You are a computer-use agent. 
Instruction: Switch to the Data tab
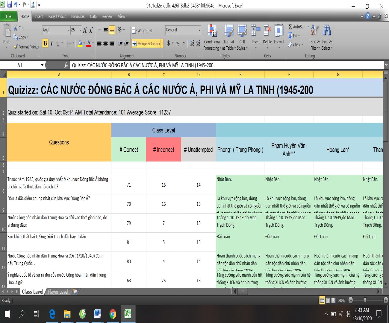93,16
